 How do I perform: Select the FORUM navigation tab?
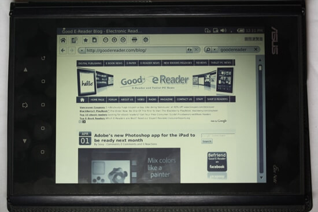[113, 99]
